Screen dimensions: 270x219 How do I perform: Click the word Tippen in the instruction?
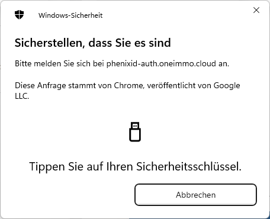pyautogui.click(x=47, y=167)
